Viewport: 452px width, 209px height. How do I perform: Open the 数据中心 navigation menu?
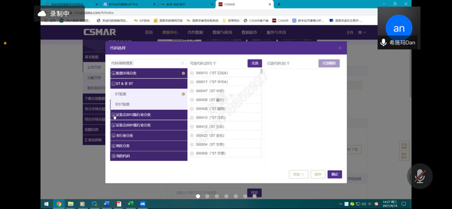click(x=170, y=33)
